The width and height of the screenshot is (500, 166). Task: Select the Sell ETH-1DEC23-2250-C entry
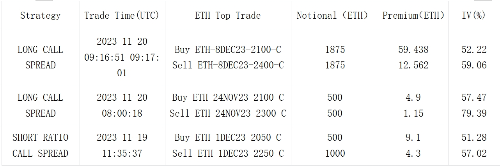228,154
